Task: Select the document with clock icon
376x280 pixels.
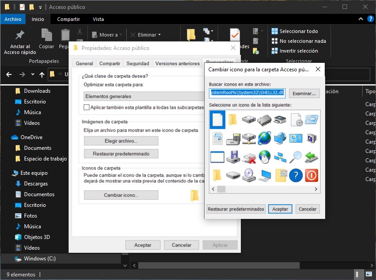Action: tap(296, 119)
